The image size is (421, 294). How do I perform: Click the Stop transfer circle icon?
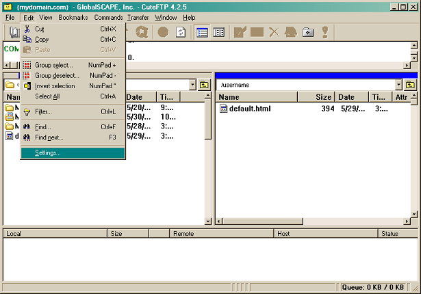[x=163, y=32]
